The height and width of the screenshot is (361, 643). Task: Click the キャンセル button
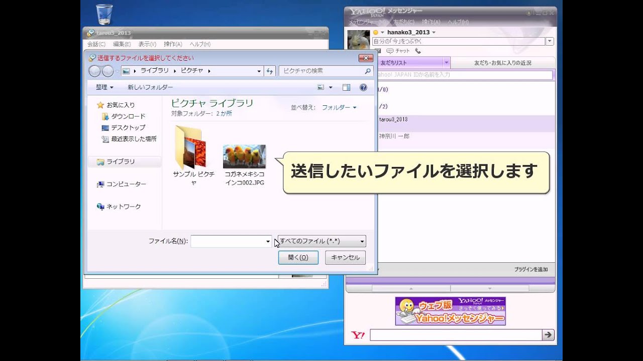point(346,257)
